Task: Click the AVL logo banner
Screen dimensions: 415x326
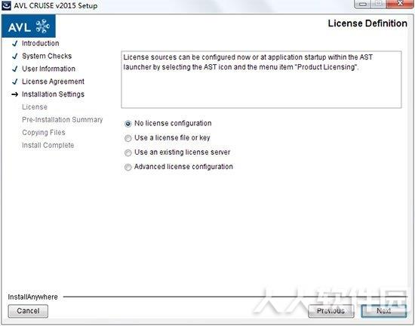Action: [29, 26]
